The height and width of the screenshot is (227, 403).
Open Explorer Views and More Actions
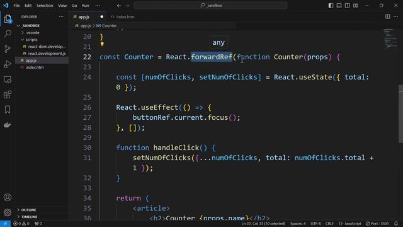point(61,17)
